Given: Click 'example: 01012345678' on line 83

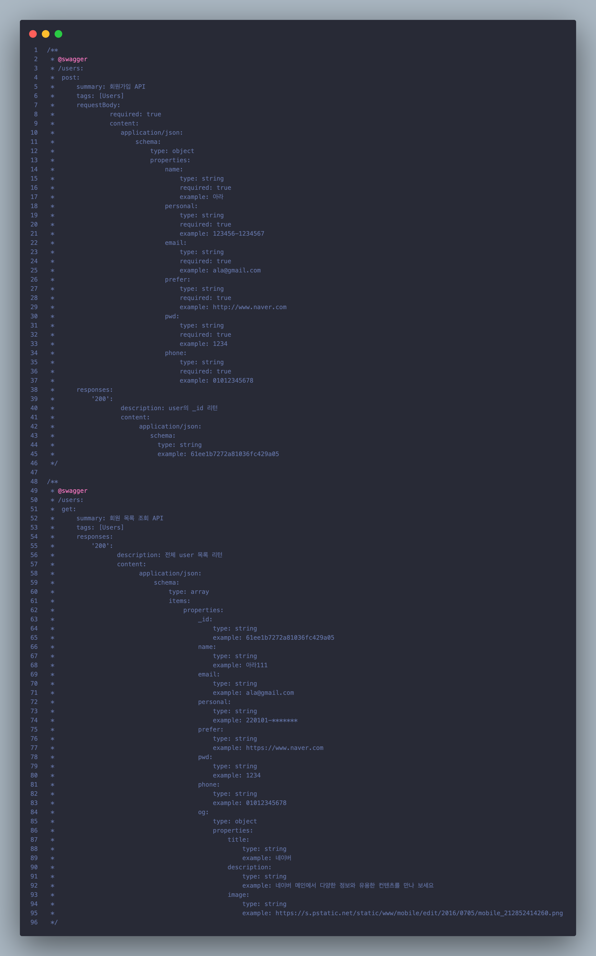Looking at the screenshot, I should 250,803.
